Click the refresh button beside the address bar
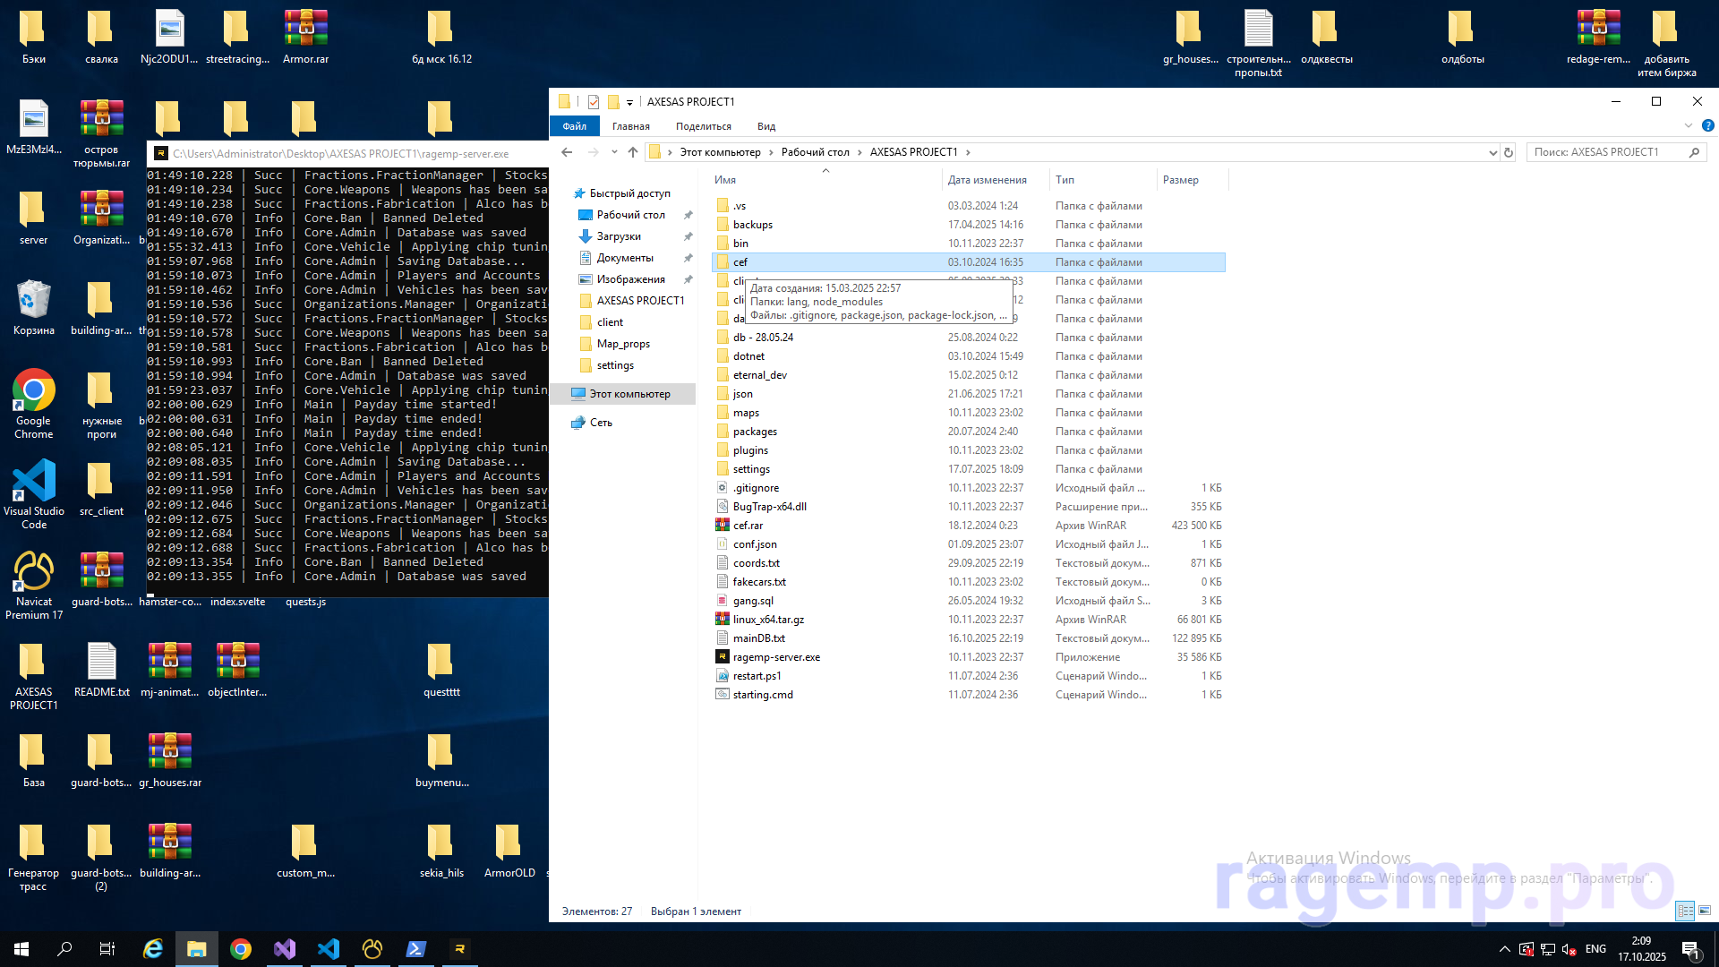1719x967 pixels. [x=1509, y=152]
